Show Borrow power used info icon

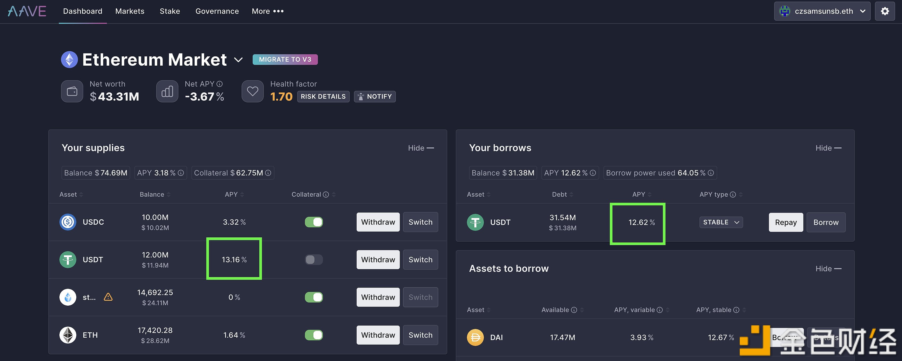click(x=711, y=173)
